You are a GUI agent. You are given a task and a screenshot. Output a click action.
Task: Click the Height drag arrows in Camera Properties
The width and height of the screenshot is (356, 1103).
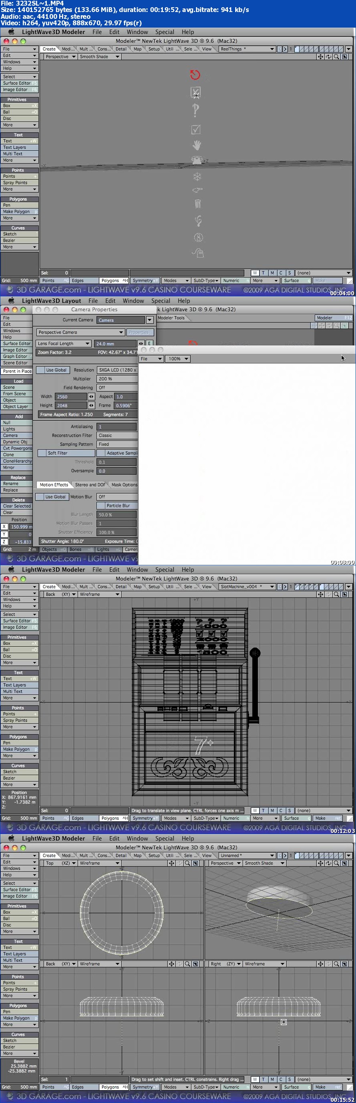(x=91, y=405)
